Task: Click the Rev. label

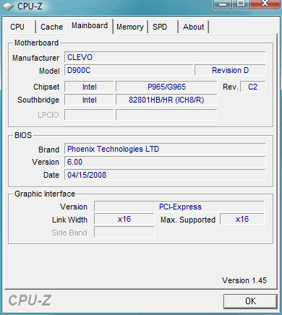Action: [231, 87]
